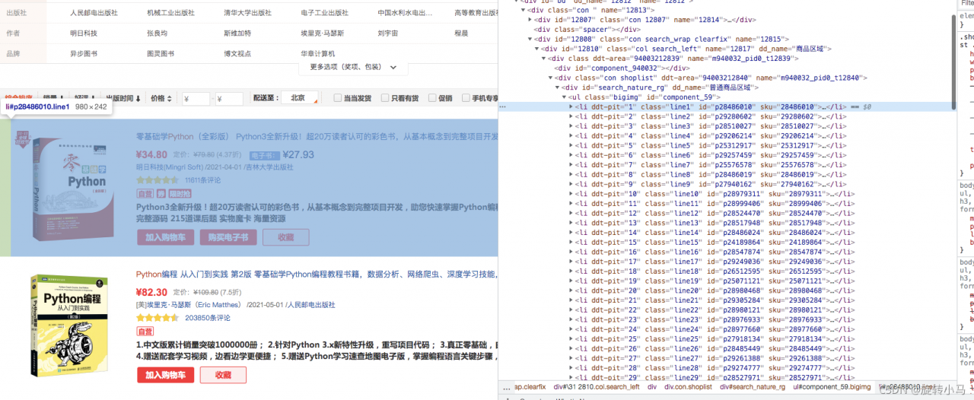Collapse the ul component_59 node
The width and height of the screenshot is (974, 400).
(565, 97)
